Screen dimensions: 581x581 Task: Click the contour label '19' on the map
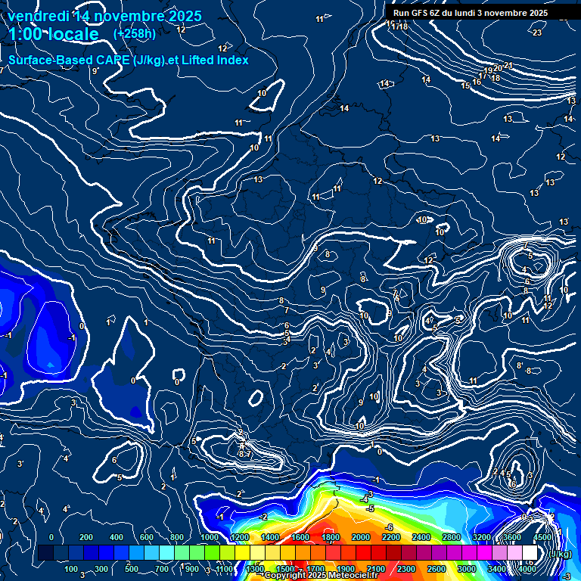click(489, 70)
